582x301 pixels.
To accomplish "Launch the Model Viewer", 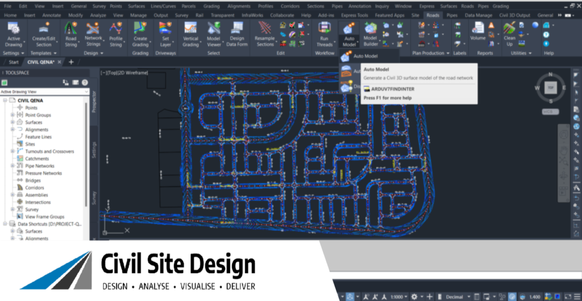I will [214, 35].
